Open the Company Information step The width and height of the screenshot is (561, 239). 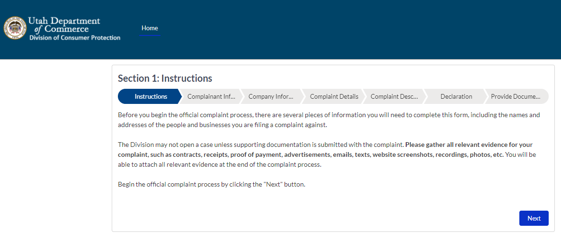coord(271,96)
